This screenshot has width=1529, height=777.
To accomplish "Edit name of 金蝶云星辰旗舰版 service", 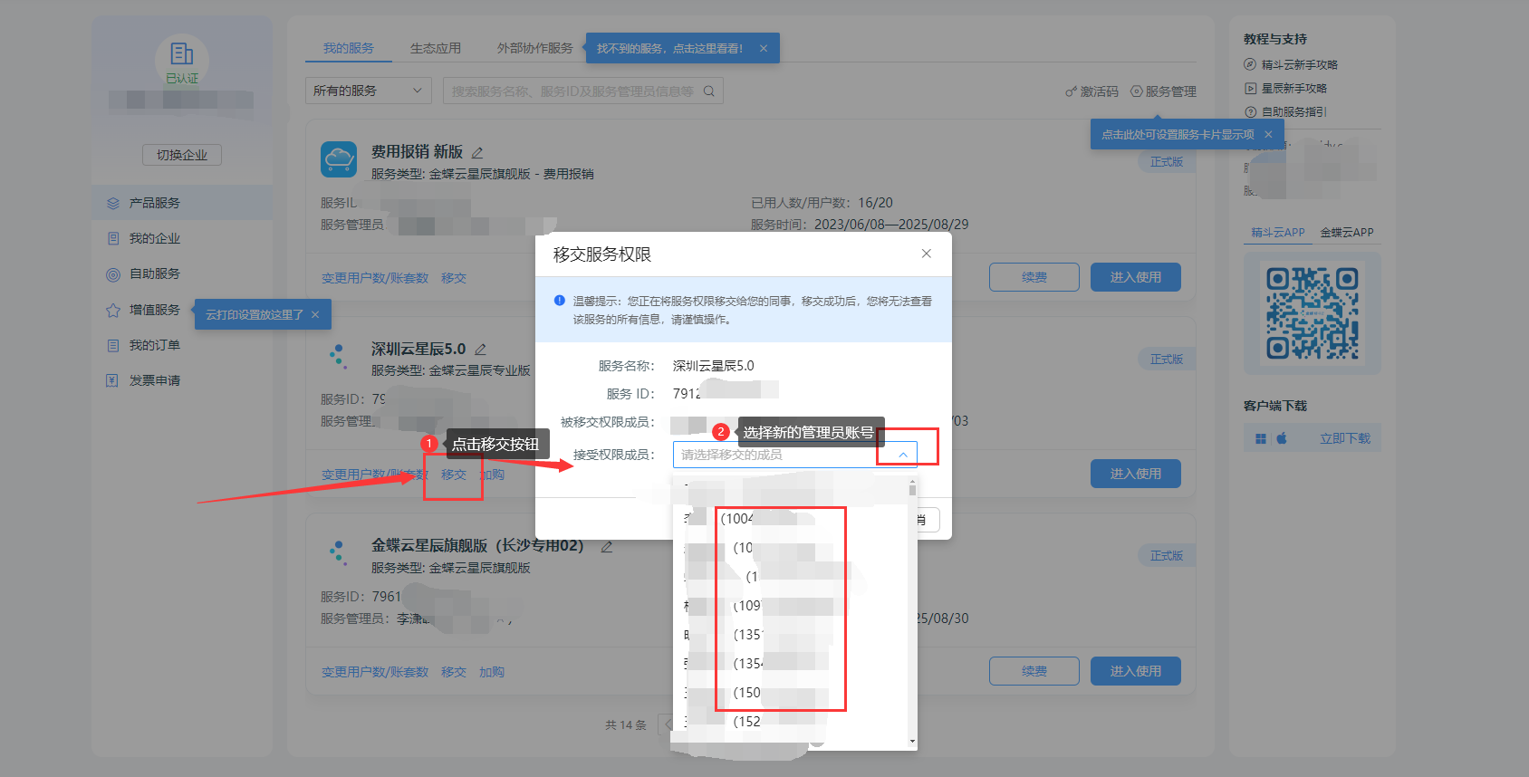I will [607, 546].
